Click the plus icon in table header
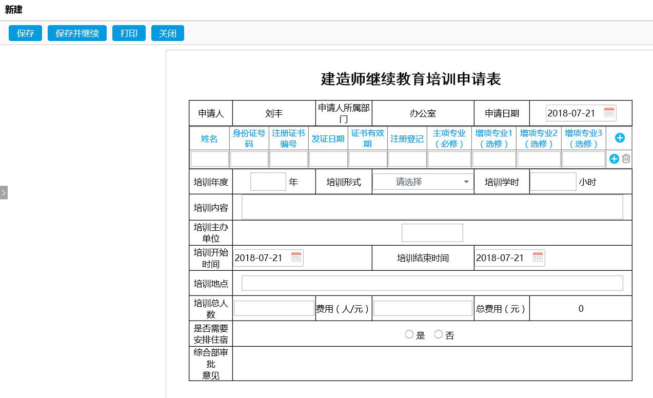The width and height of the screenshot is (653, 398). (x=620, y=138)
